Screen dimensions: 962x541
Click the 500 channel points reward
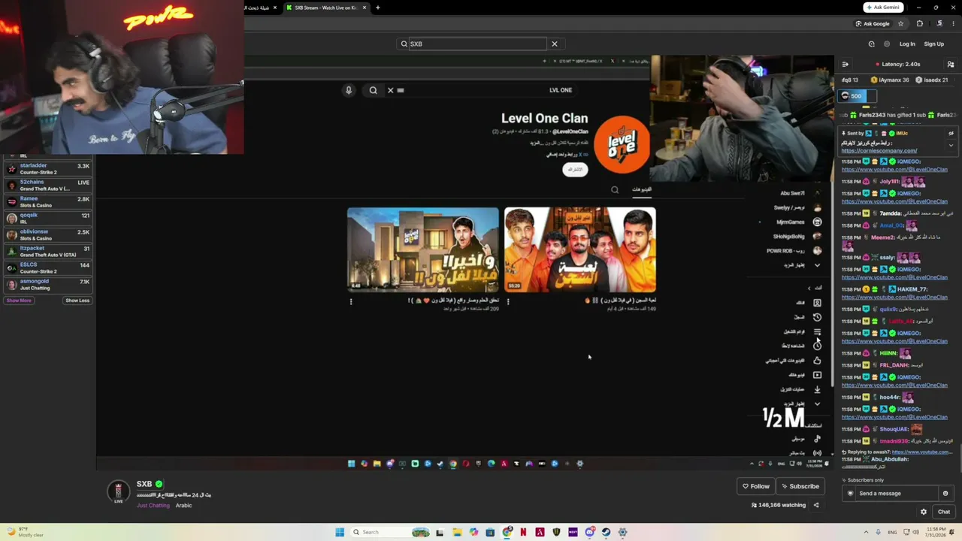click(x=857, y=96)
